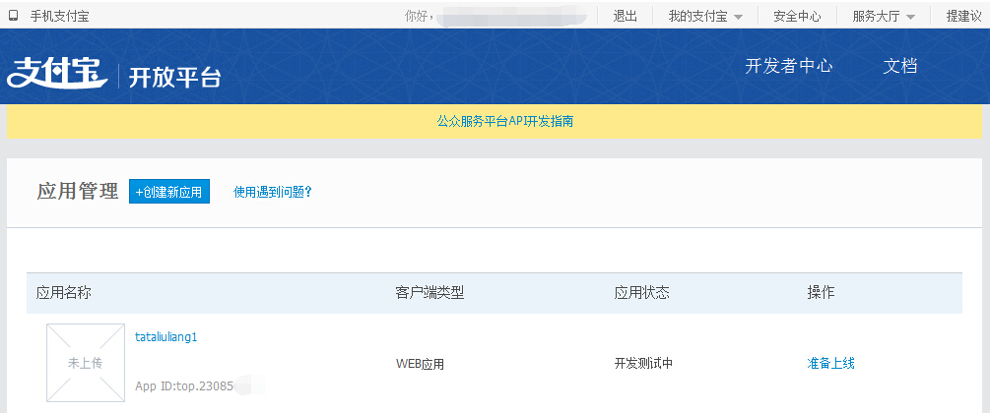Click the App ID:top.23085 text
This screenshot has width=990, height=413.
click(184, 385)
